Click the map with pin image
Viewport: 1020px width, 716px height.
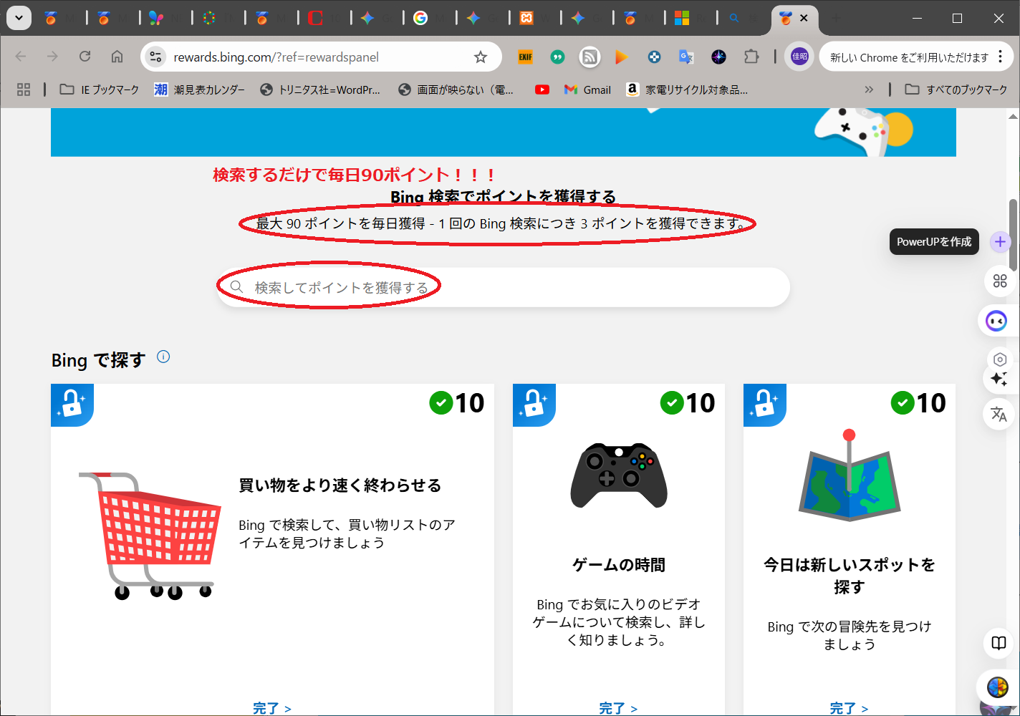[849, 475]
